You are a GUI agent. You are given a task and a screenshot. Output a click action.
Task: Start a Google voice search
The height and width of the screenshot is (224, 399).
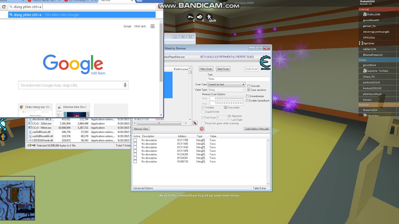pyautogui.click(x=125, y=85)
